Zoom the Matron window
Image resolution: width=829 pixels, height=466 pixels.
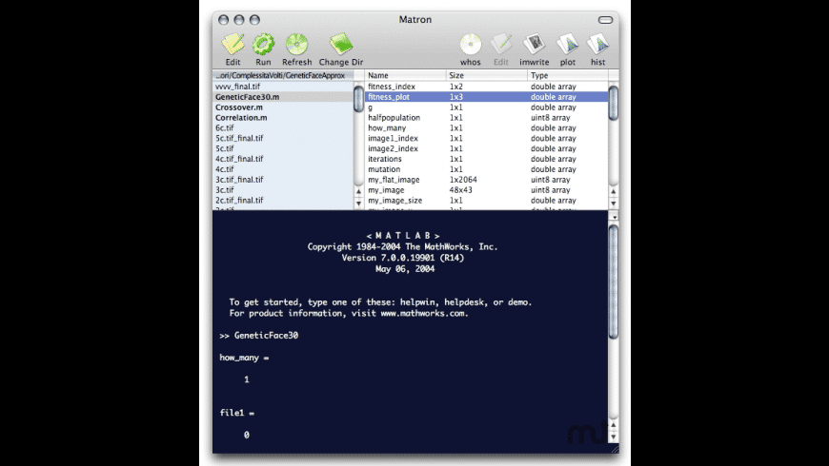click(254, 20)
